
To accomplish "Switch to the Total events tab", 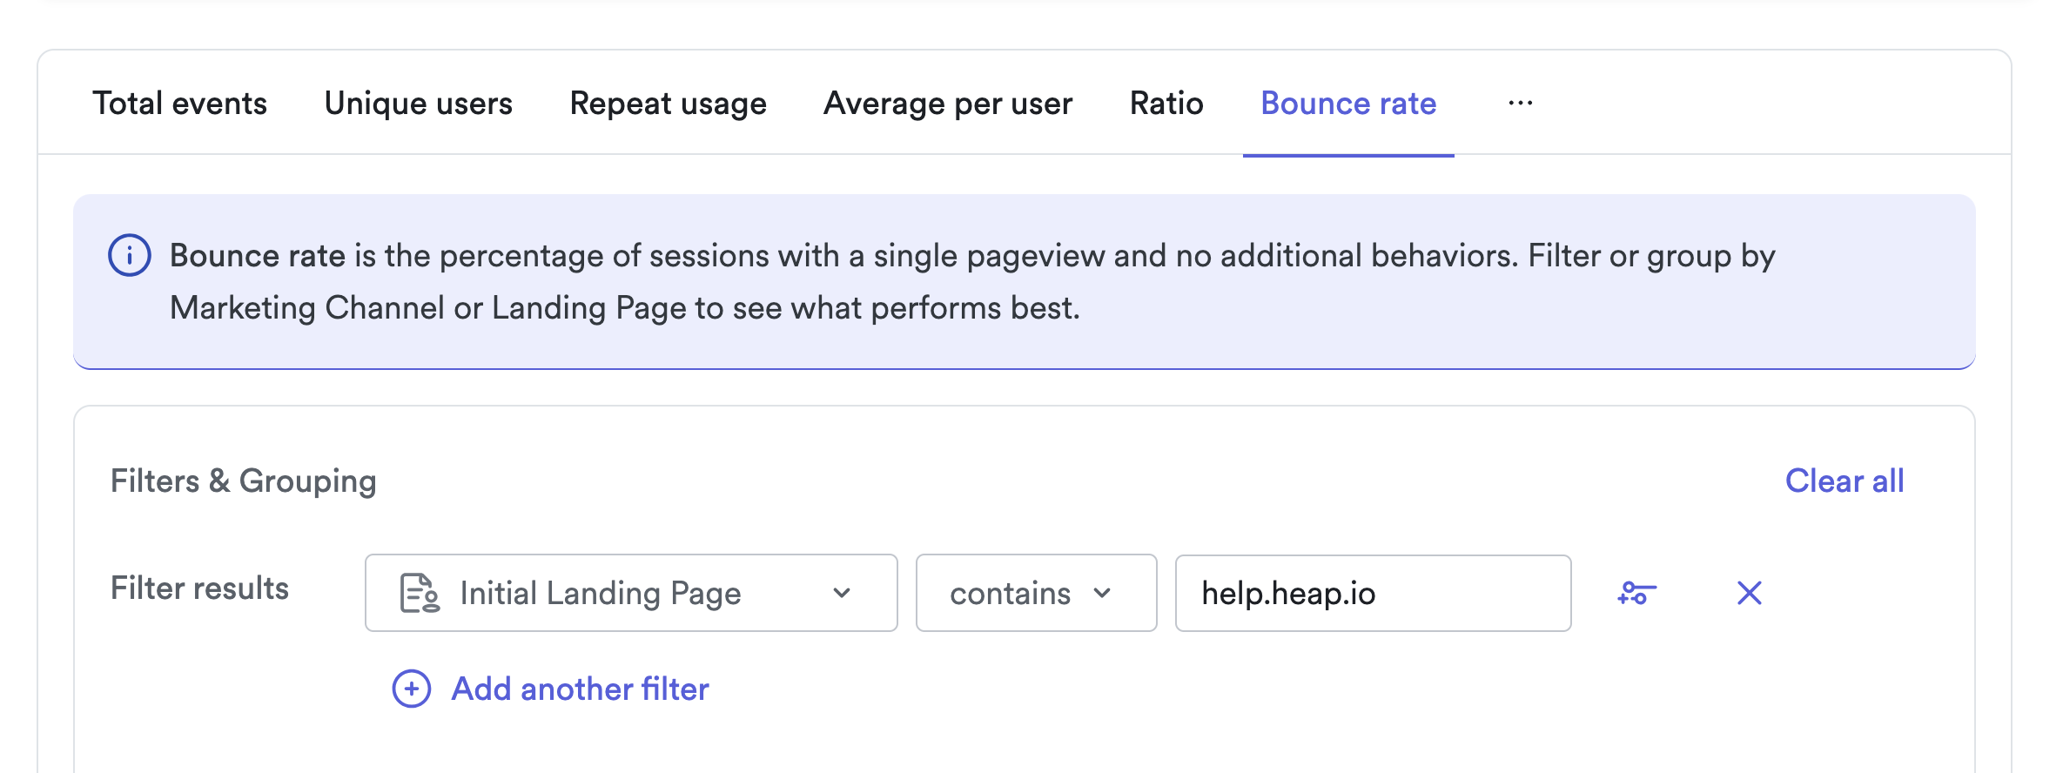I will [x=179, y=104].
